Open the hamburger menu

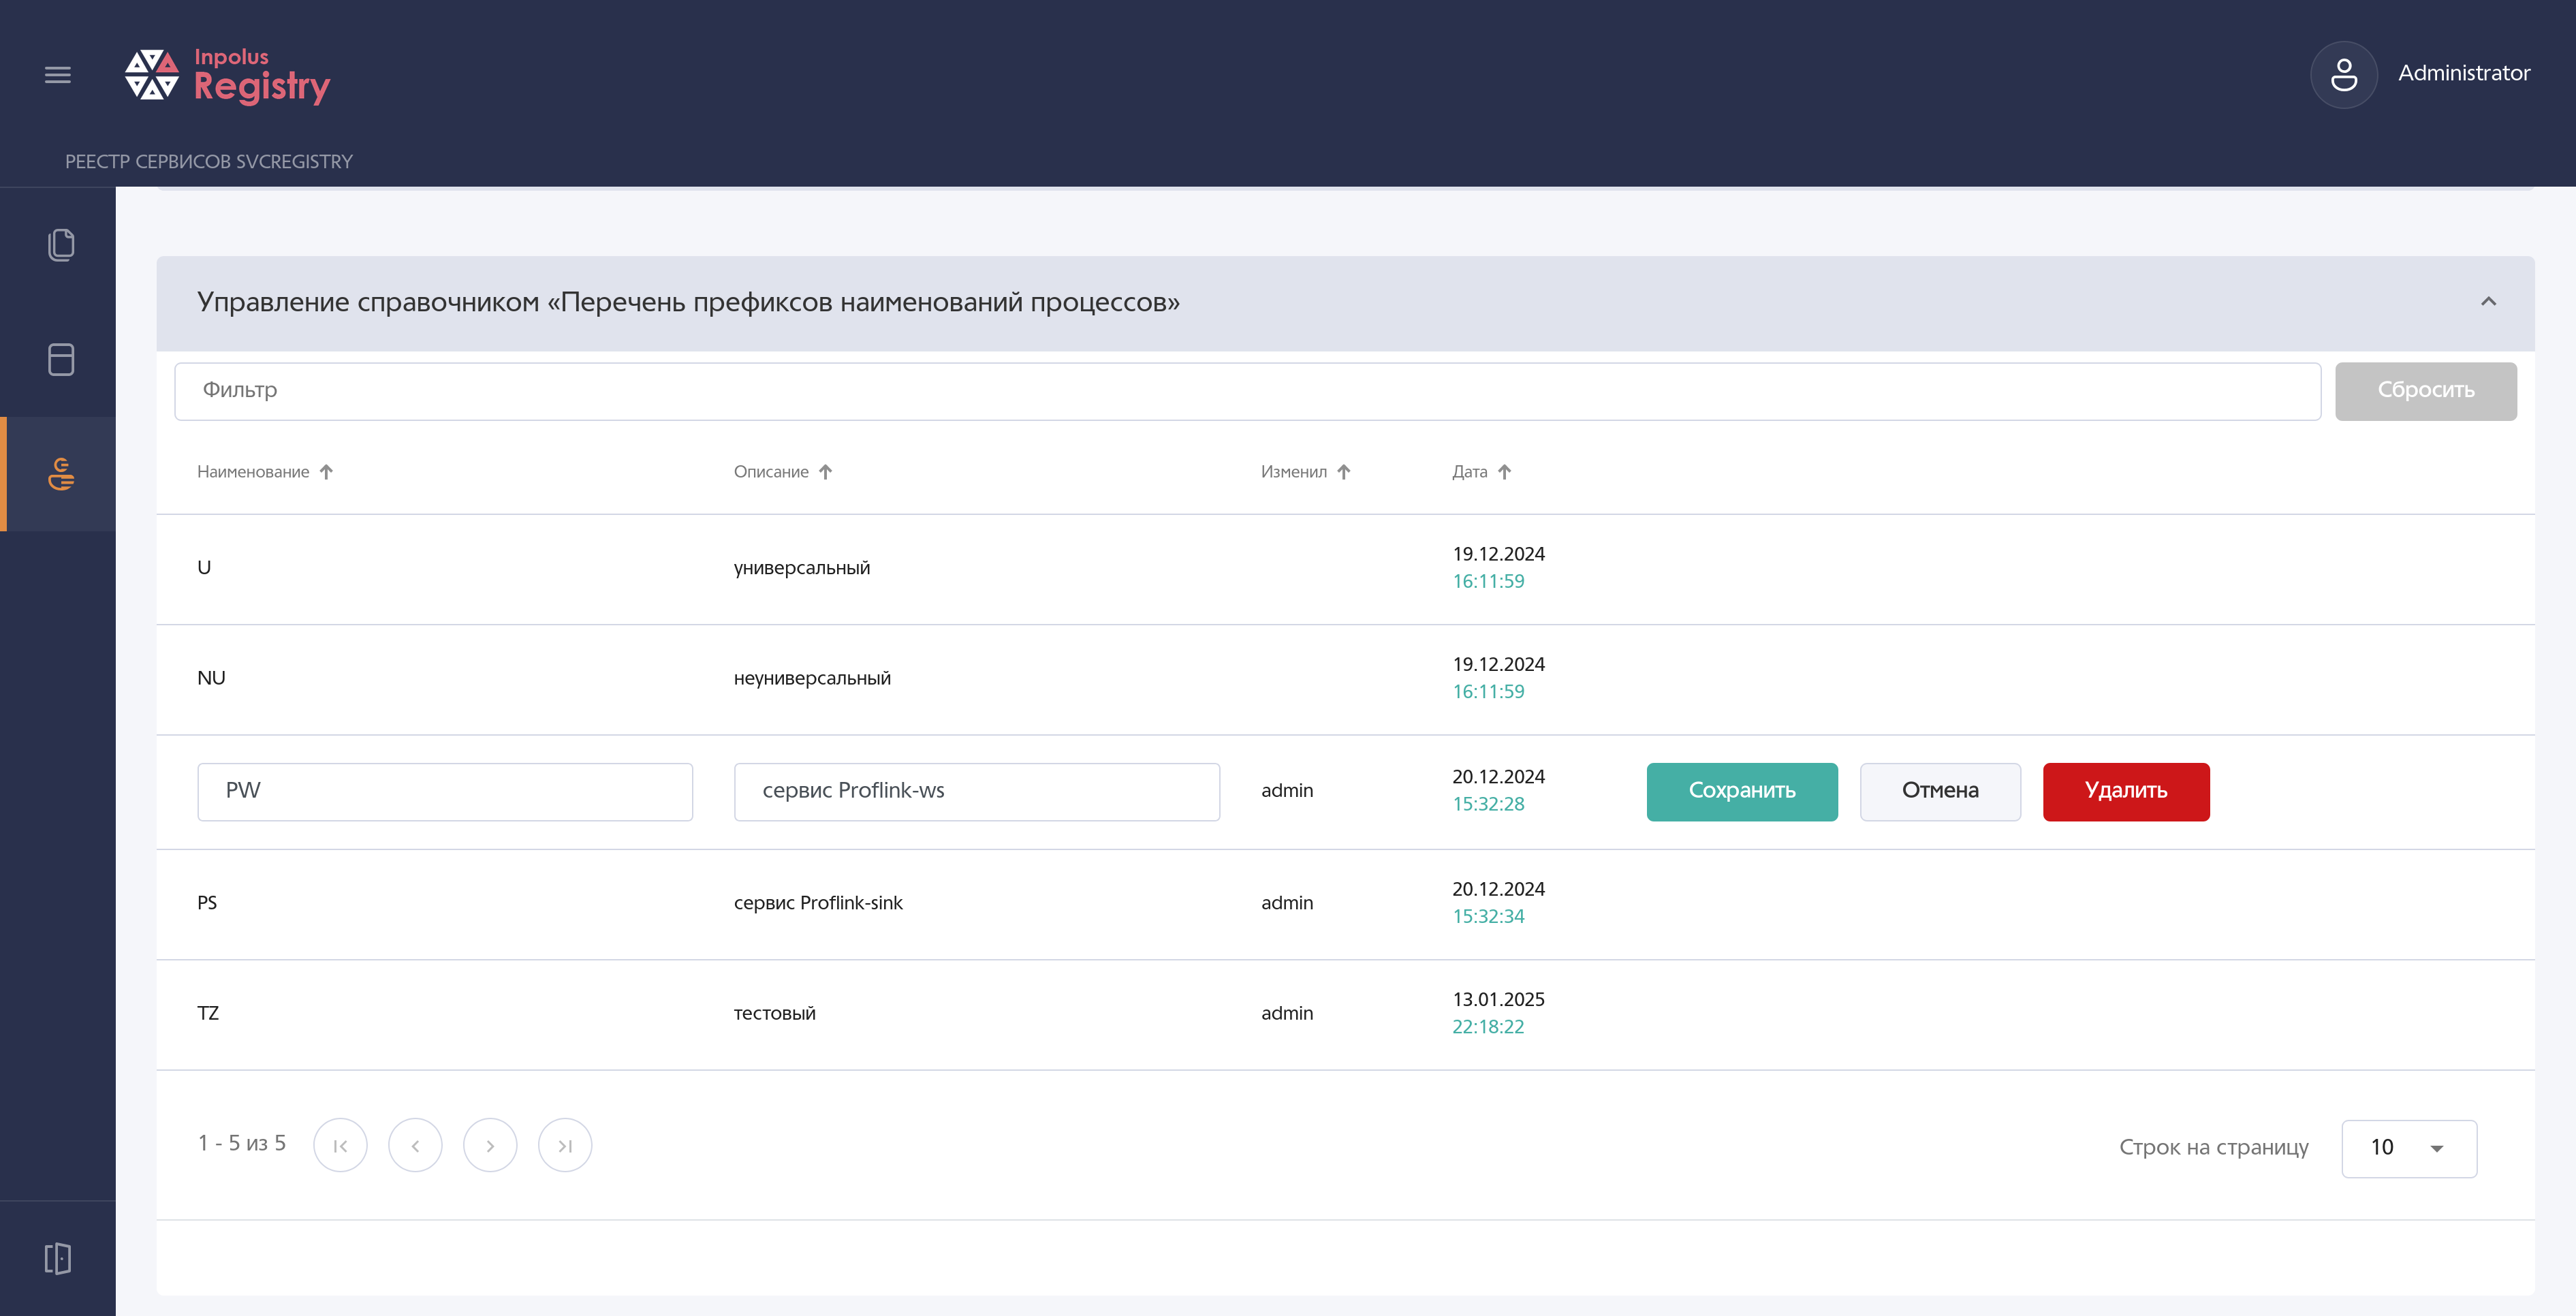[58, 75]
